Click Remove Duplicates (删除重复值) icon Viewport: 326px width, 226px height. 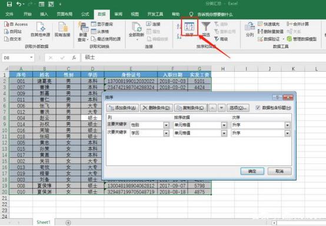(260, 32)
